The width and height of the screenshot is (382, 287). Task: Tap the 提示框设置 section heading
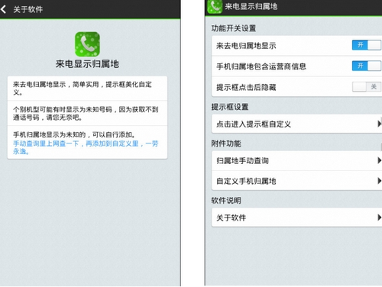click(x=230, y=107)
